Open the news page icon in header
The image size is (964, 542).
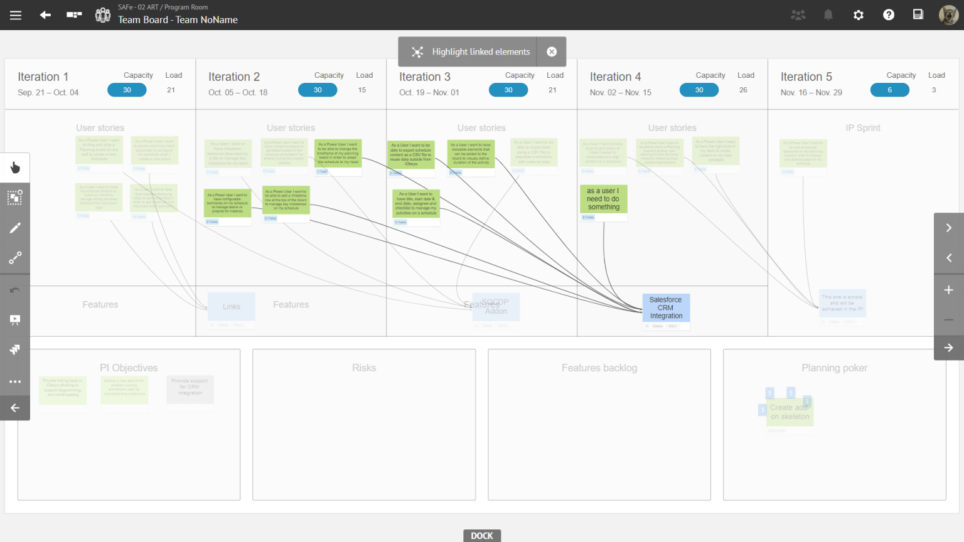pyautogui.click(x=918, y=14)
